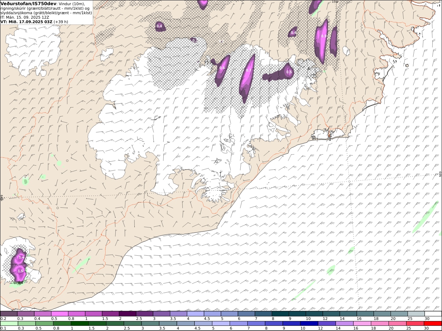
Task: Click the title text Veðurstofan/IS750dev
Action: click(28, 3)
